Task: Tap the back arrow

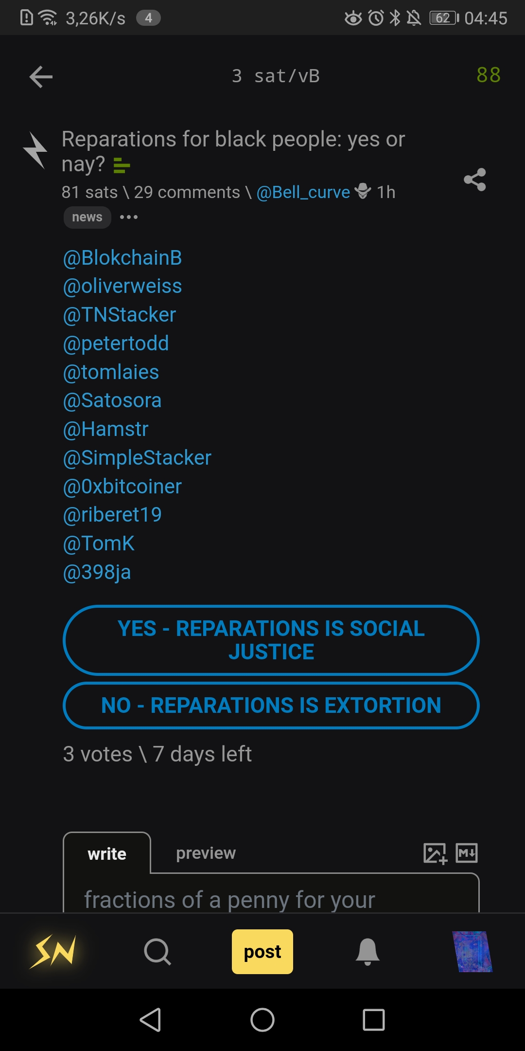Action: click(41, 77)
